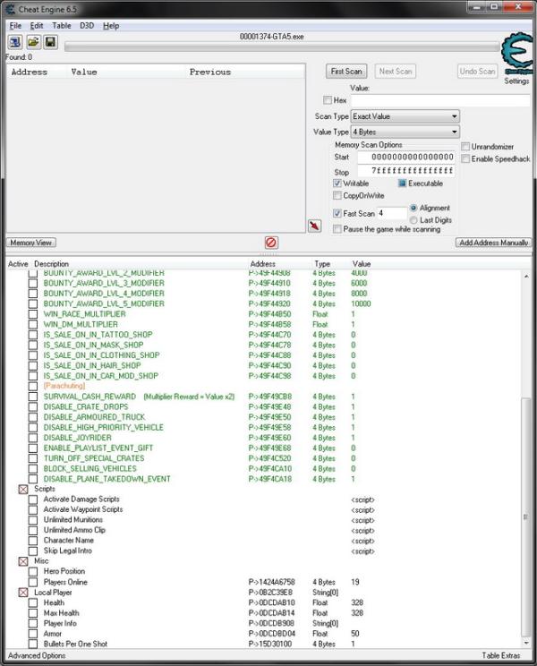537x666 pixels.
Task: Activate the Unlimited Ammo Clip checkbox
Action: tap(33, 531)
